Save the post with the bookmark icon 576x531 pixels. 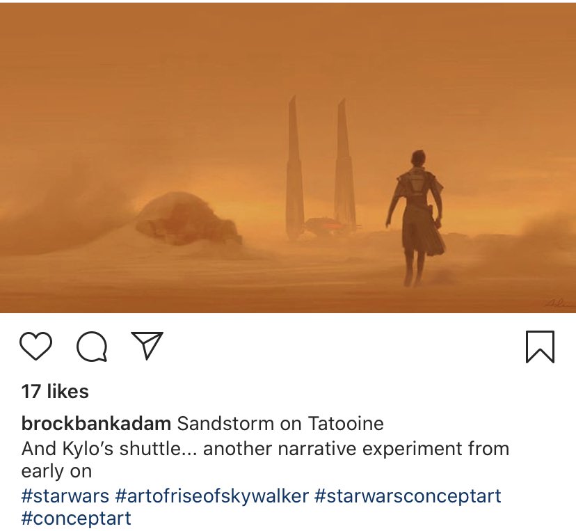pyautogui.click(x=540, y=347)
